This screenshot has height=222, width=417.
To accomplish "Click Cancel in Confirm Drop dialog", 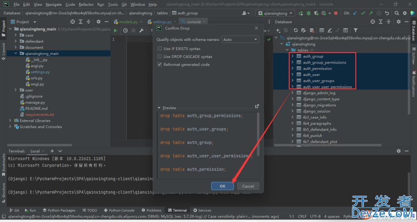I will pyautogui.click(x=248, y=186).
